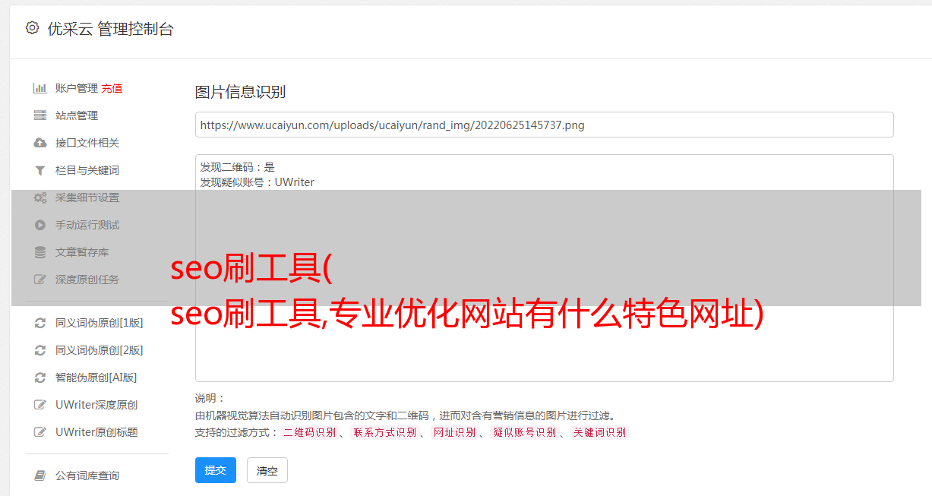
Task: Go to 采集细节设置
Action: coord(87,197)
